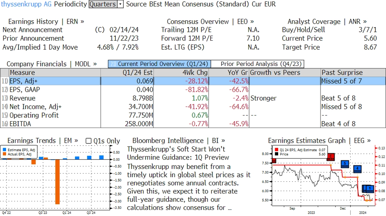
Task: Click the Current Price value 5.60
Action: coord(371,39)
